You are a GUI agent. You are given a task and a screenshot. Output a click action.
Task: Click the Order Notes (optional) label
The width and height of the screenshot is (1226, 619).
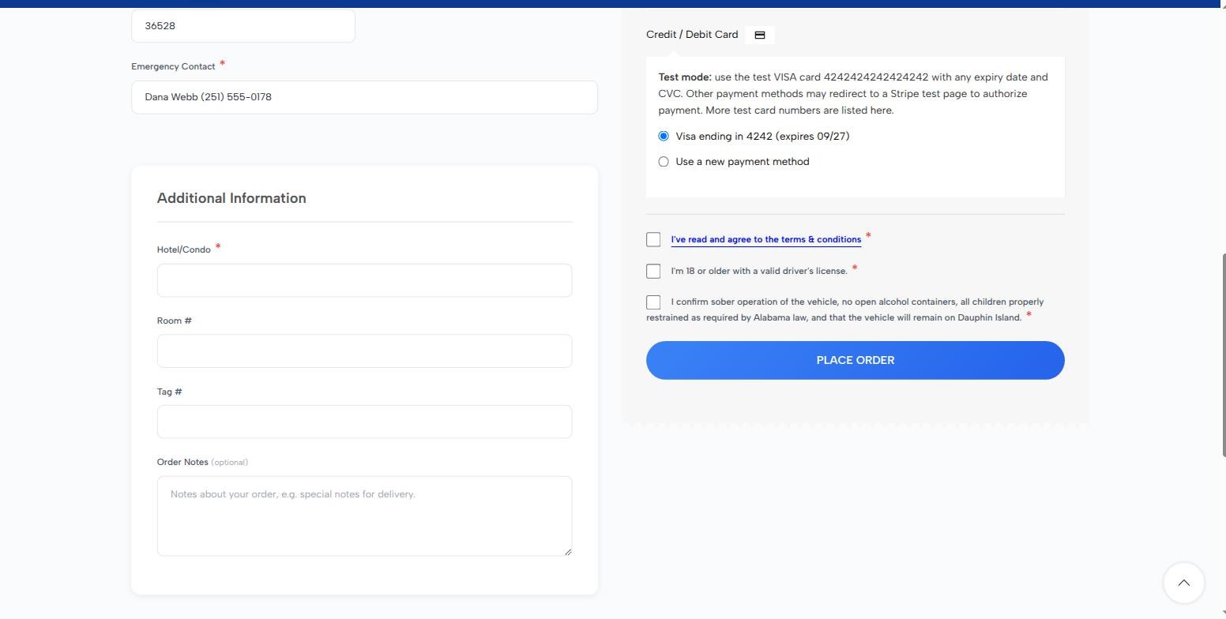click(x=202, y=462)
